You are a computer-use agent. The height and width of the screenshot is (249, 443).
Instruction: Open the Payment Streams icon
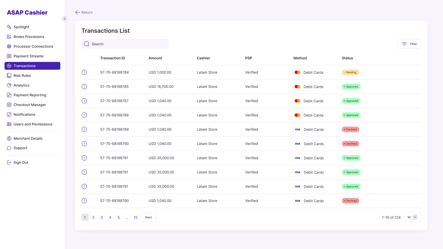pos(9,56)
